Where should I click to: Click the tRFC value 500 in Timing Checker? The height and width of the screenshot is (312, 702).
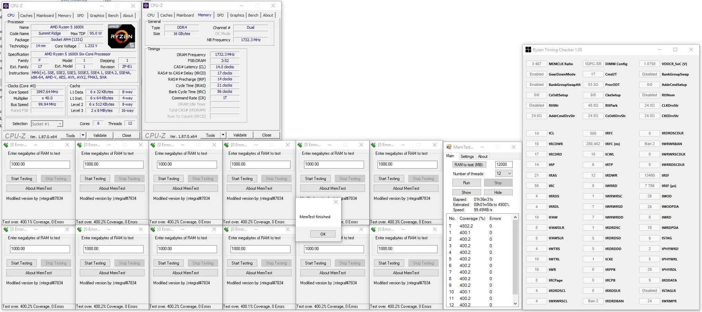(593, 133)
